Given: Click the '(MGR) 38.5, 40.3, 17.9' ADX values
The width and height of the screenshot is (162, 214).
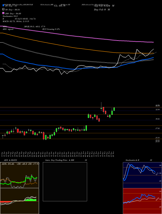Looking at the screenshot, I should pos(34,27).
